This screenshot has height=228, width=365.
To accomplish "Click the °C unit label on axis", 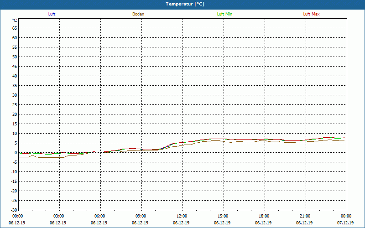I will click(x=15, y=21).
